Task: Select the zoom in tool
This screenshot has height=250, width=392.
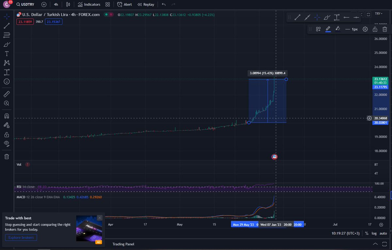Action: click(7, 103)
